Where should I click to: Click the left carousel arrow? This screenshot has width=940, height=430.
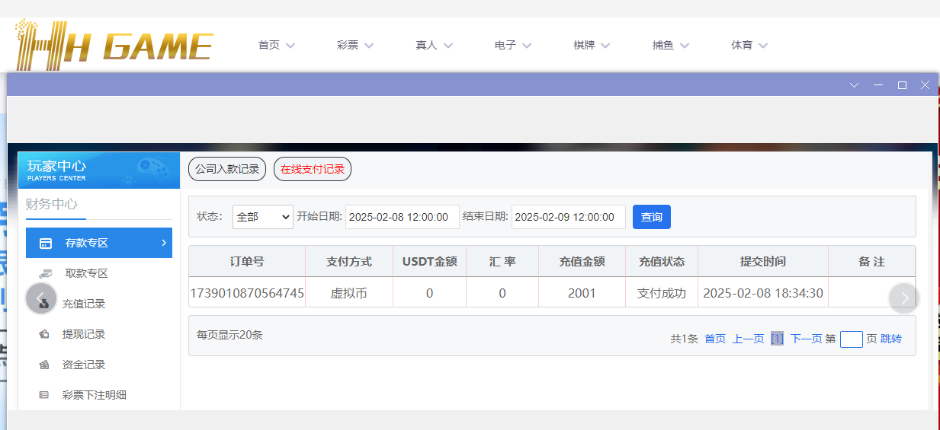click(41, 298)
